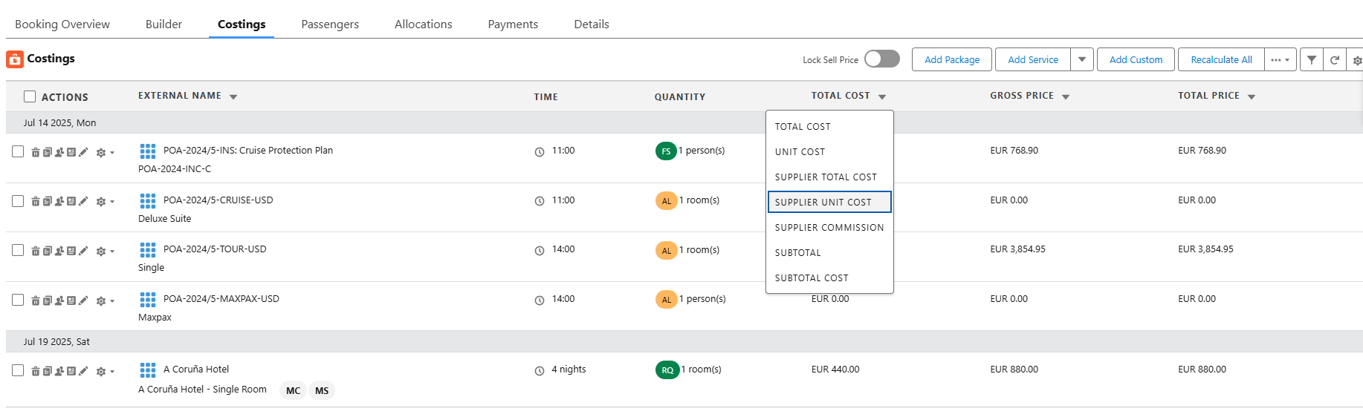
Task: Switch to the Passengers tab
Action: click(330, 24)
